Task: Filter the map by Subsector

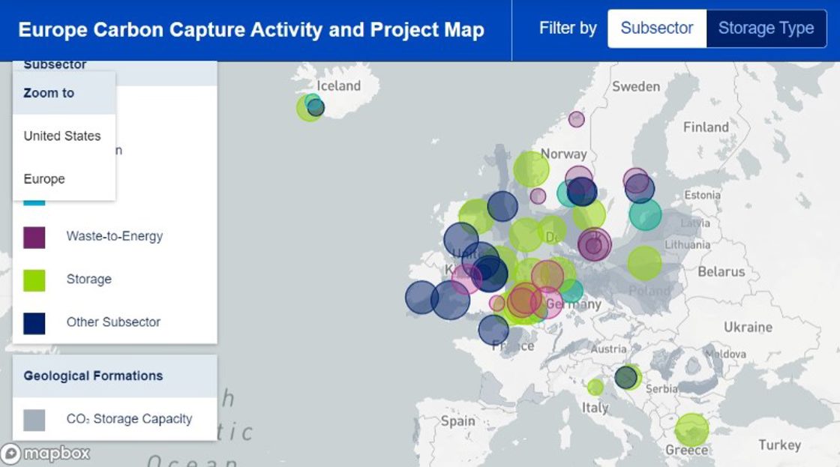Action: click(x=657, y=28)
